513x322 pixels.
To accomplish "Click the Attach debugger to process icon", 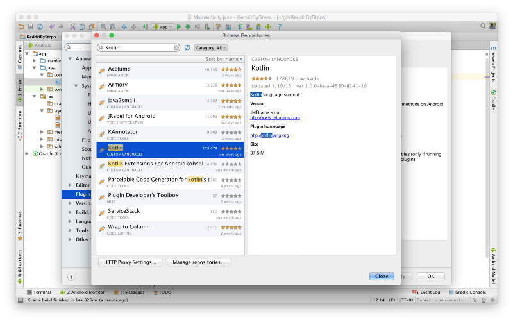I will coord(207,26).
